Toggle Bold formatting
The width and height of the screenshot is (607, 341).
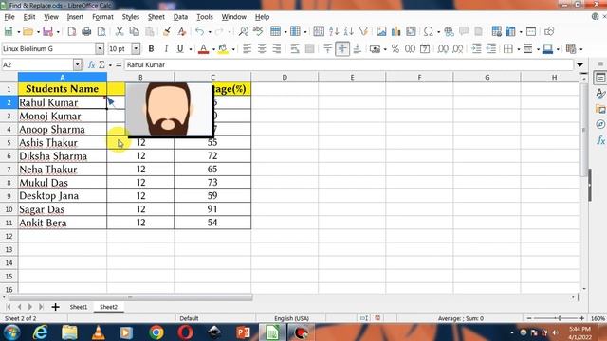(x=151, y=48)
